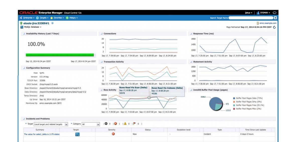Screen dimensions: 301x142
Task: Open the Target filter dropdown
Action: coord(66,124)
